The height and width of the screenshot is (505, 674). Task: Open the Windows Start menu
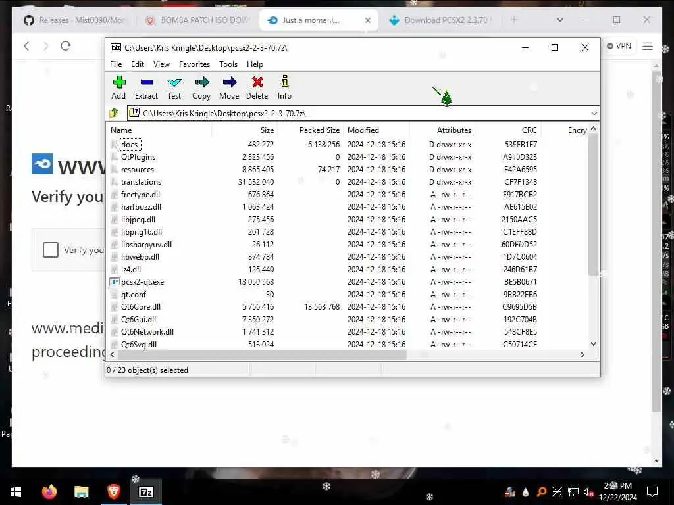click(x=16, y=492)
